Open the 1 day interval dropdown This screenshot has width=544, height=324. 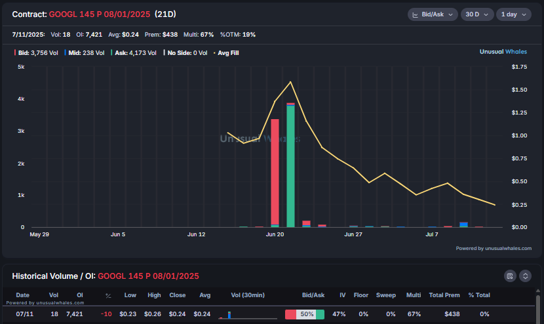[x=514, y=14]
